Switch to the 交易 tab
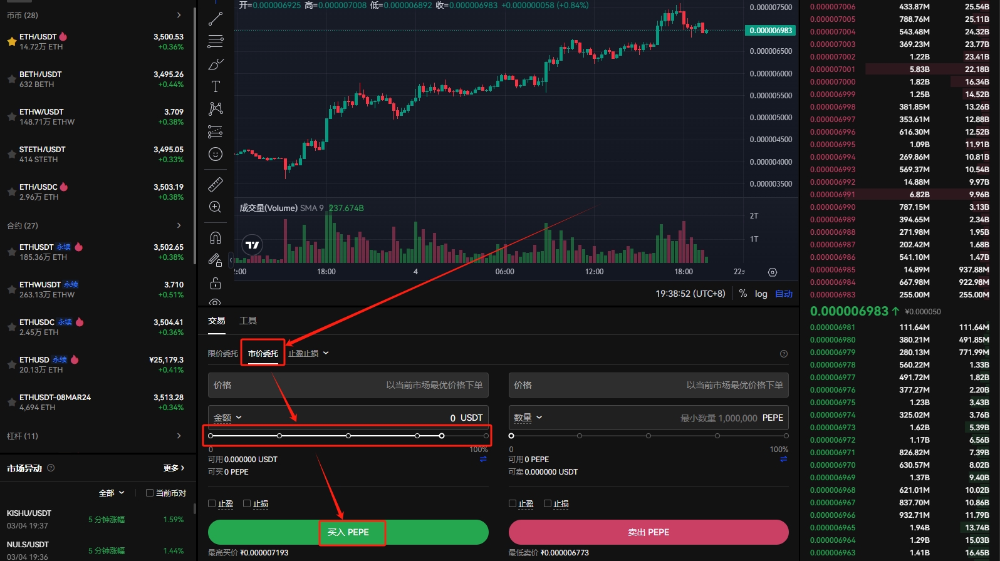Screen dimensions: 1000x561 point(217,321)
